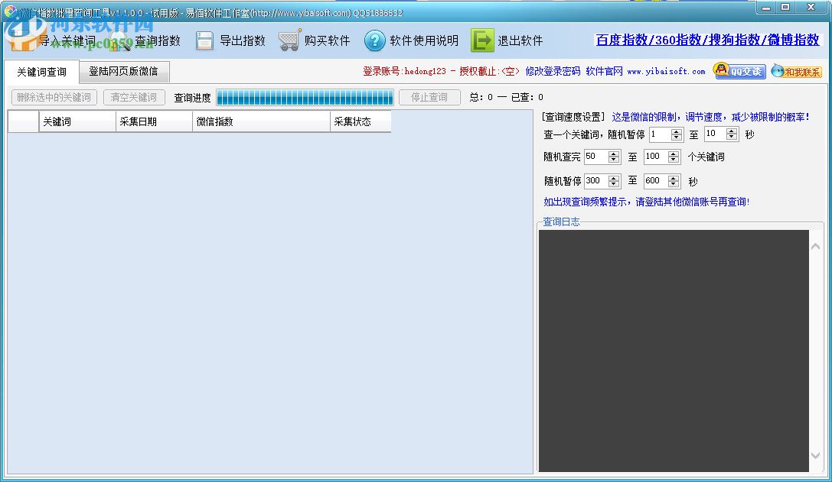The width and height of the screenshot is (832, 482).
Task: Click the keyword count field showing 100
Action: [656, 157]
